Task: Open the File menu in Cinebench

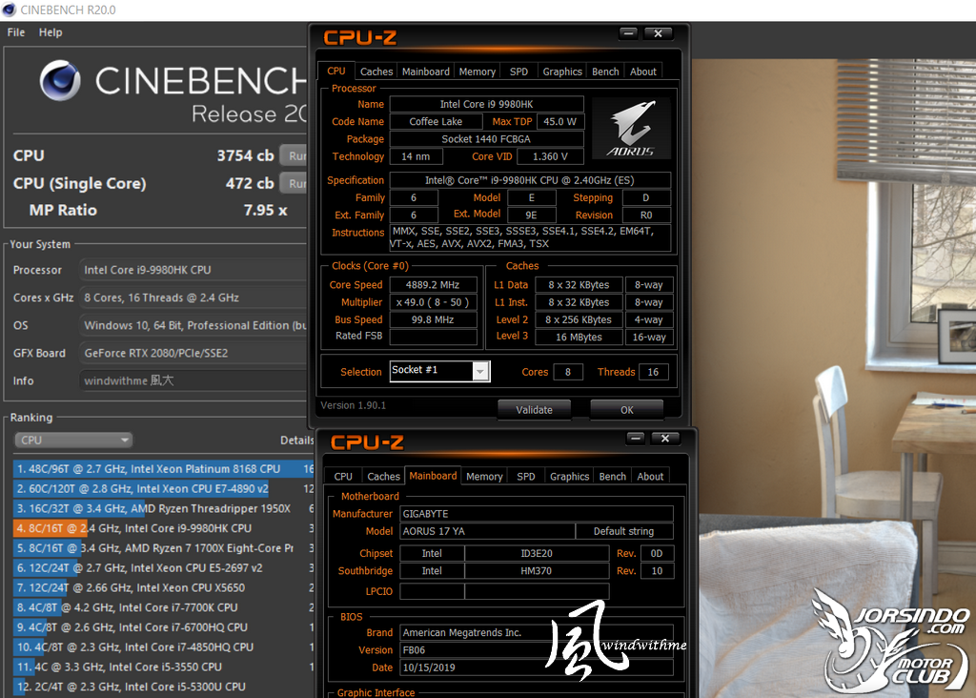Action: [x=15, y=32]
